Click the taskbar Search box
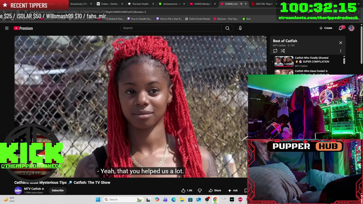Image resolution: width=363 pixels, height=204 pixels. (123, 199)
